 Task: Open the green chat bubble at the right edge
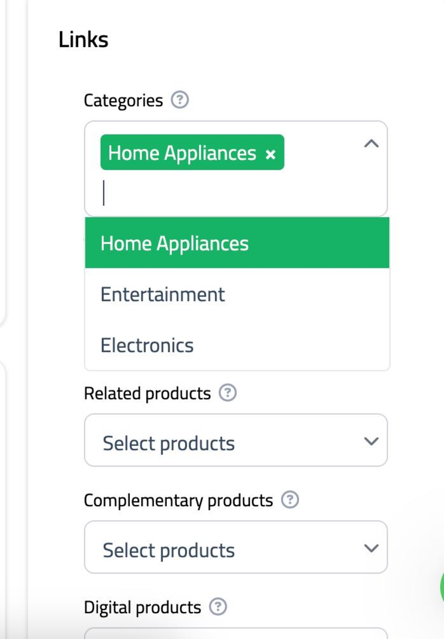pos(442,587)
